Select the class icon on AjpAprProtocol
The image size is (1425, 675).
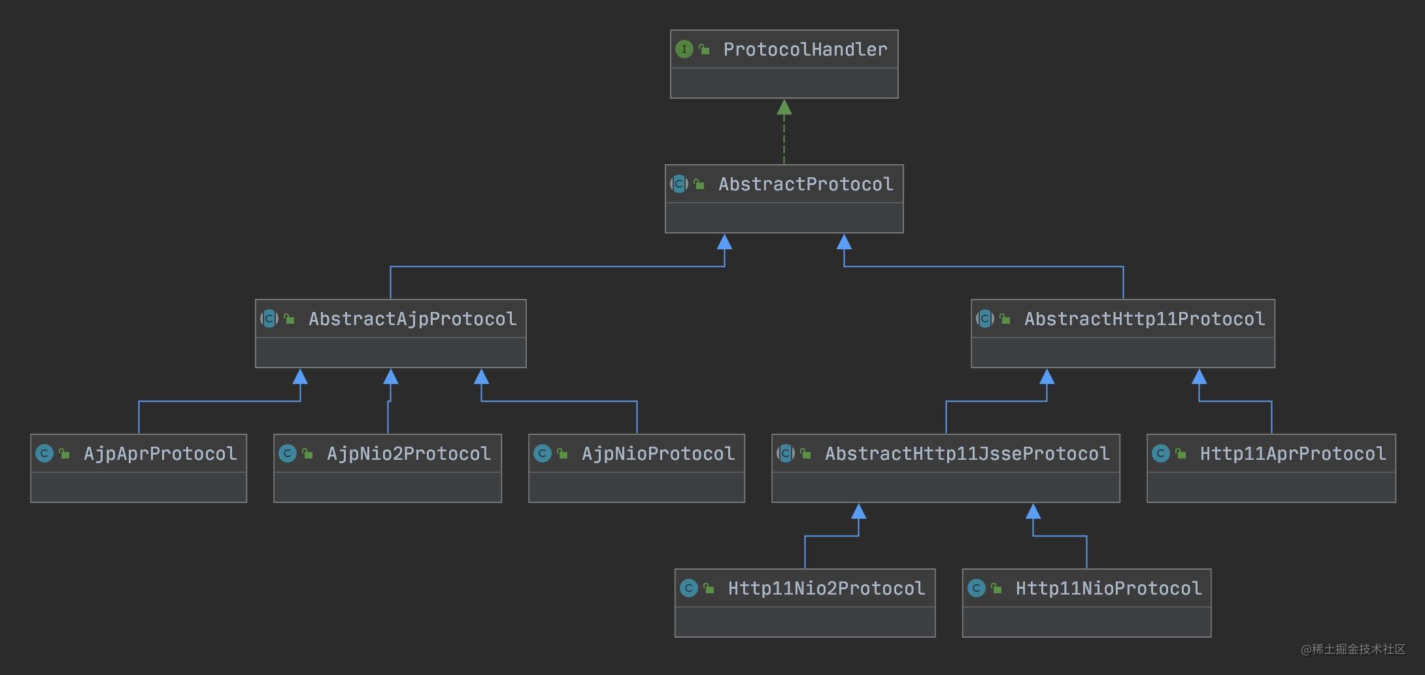click(44, 453)
